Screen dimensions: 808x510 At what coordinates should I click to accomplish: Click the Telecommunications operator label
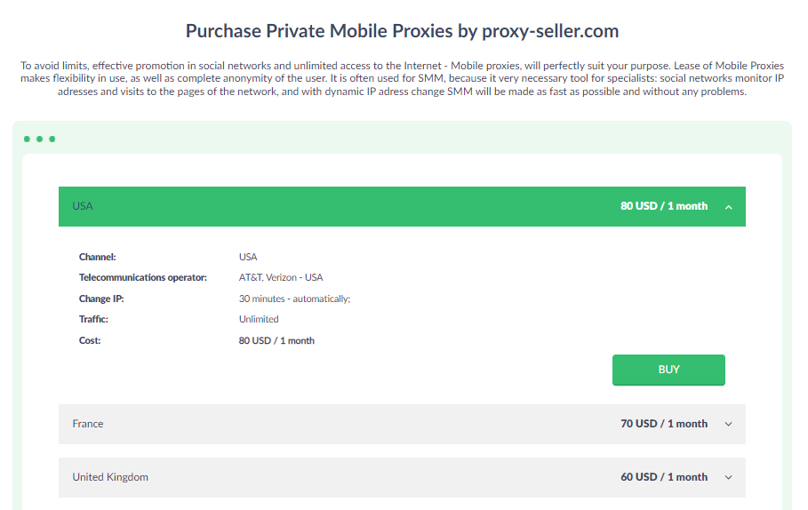(x=142, y=277)
